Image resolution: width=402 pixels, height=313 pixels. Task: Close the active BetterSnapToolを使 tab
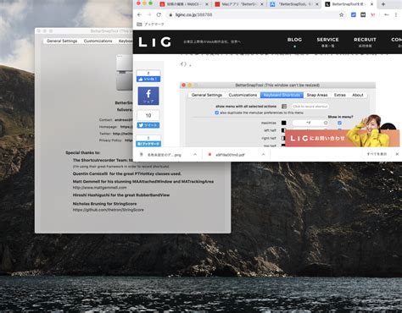pos(371,4)
